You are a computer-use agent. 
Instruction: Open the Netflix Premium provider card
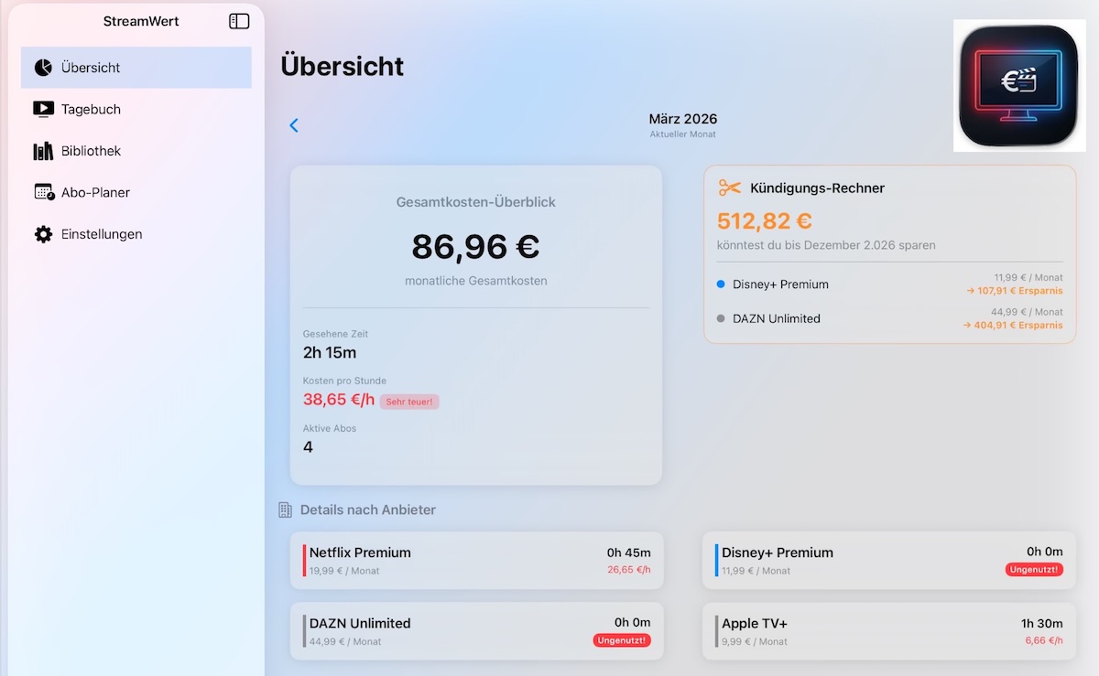[476, 561]
